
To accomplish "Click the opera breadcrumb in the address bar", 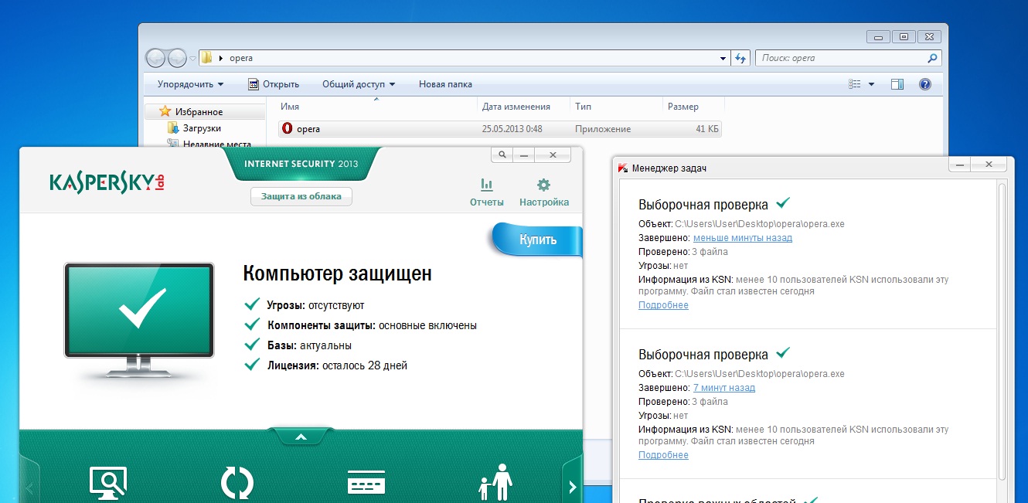I will [241, 58].
